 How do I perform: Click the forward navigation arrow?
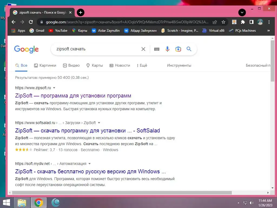coord(22,22)
